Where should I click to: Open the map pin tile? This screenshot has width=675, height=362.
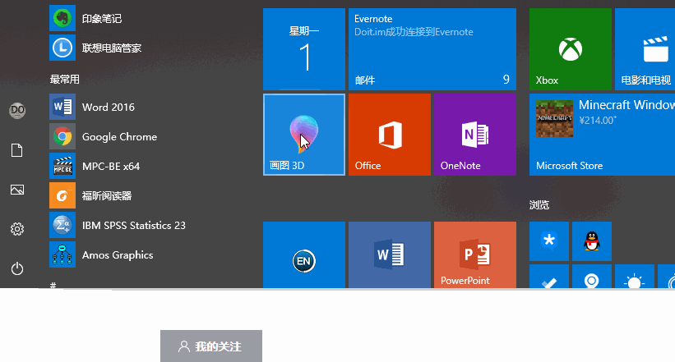point(592,277)
